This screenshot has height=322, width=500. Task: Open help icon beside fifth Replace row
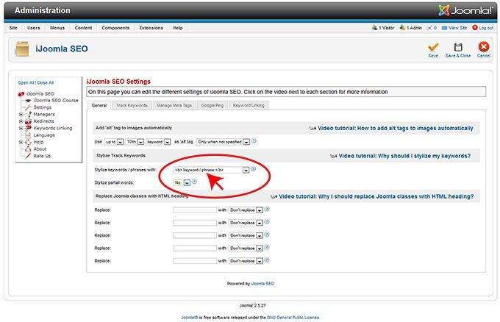(x=267, y=260)
